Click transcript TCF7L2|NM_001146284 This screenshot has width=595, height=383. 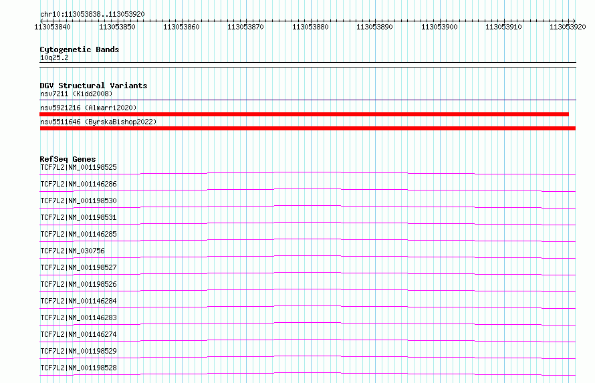tap(78, 301)
